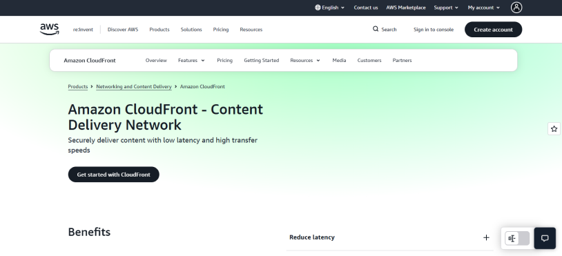Open Getting Started tab
The width and height of the screenshot is (562, 256).
(261, 61)
